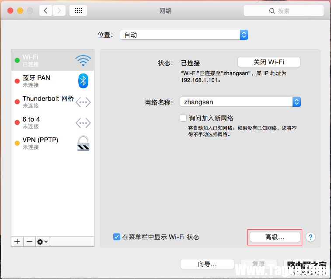This screenshot has width=331, height=279.
Task: Turn off Wi-Fi with 关闭 Wi-Fi button
Action: tap(269, 62)
